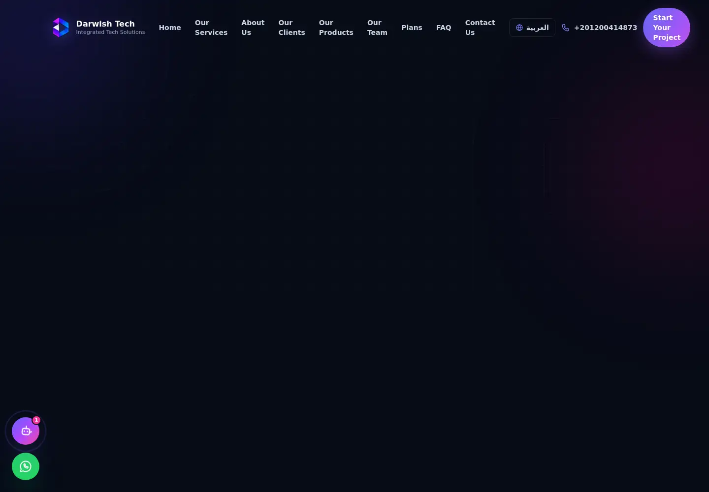This screenshot has width=709, height=492.
Task: Switch the site language to العربية
Action: click(532, 28)
